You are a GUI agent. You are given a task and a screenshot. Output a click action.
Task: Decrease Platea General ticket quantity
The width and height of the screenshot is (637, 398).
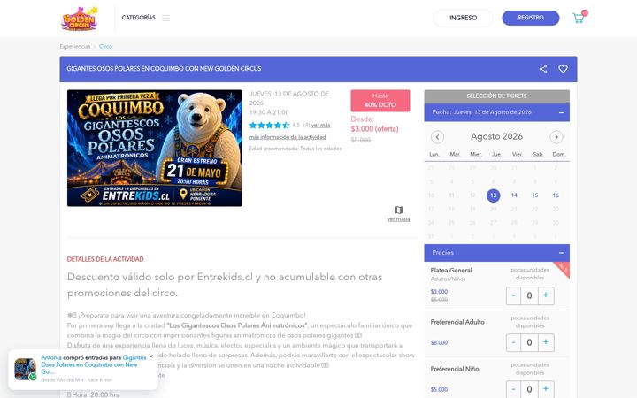(x=513, y=295)
